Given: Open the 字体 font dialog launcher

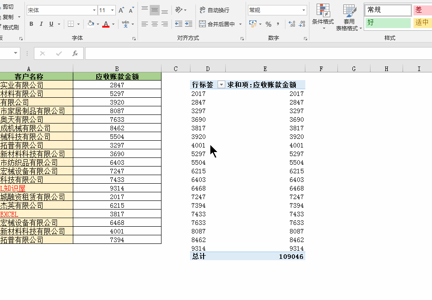Looking at the screenshot, I should 134,39.
